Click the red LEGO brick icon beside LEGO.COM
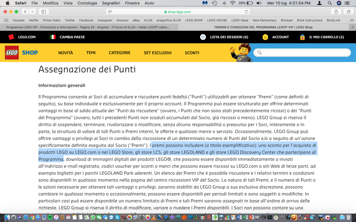This screenshot has height=222, width=356. click(11, 37)
